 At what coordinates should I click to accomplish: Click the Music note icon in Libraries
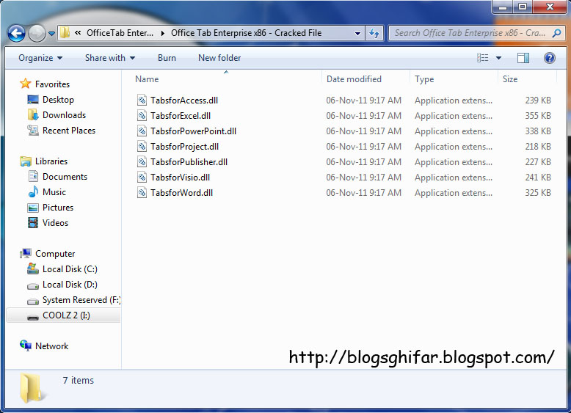coord(33,191)
